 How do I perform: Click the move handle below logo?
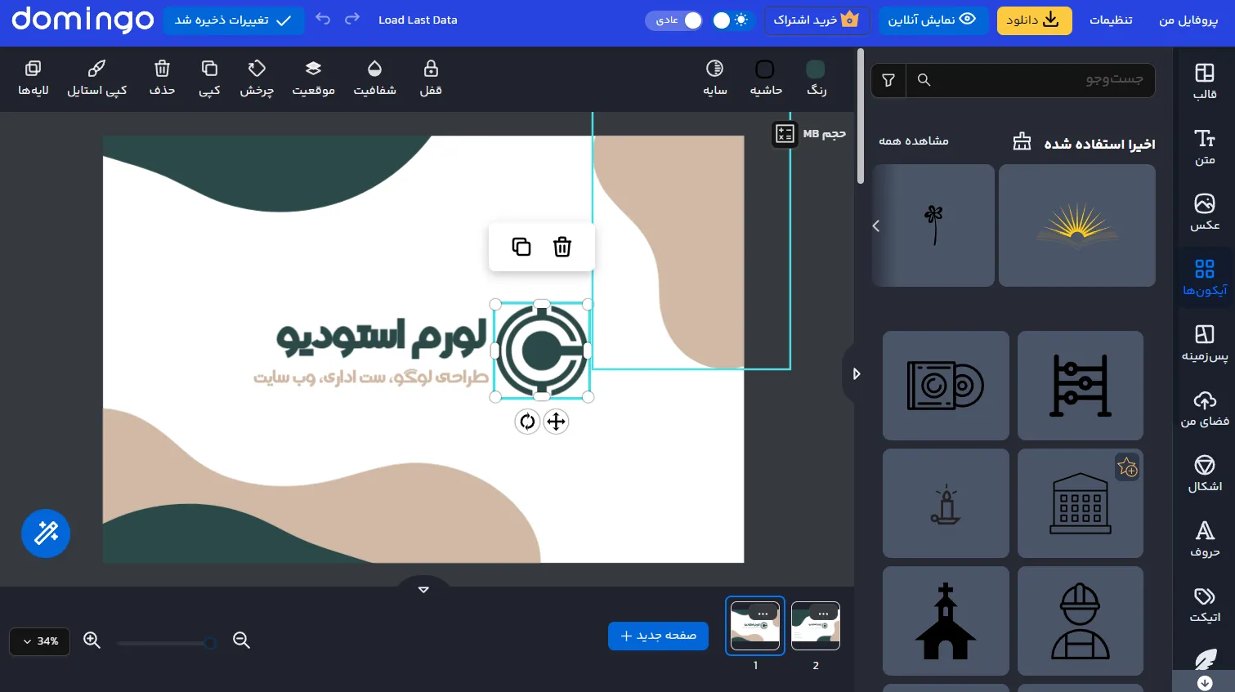(556, 422)
